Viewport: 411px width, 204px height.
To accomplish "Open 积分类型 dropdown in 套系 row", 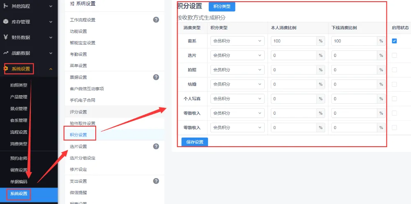I will click(237, 41).
